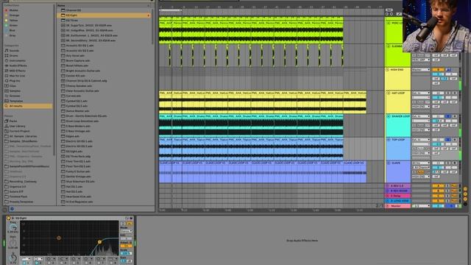Select the first CLAVE LOOP V1 clip

click(x=171, y=172)
